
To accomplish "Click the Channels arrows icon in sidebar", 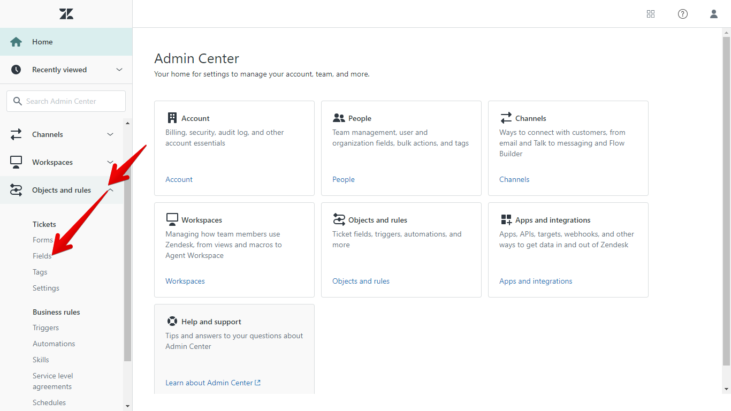I will [x=16, y=134].
